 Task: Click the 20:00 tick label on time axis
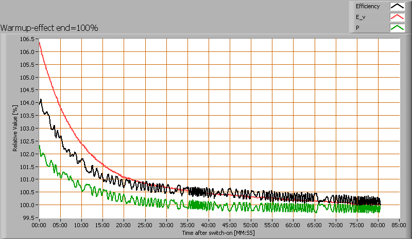[x=124, y=225]
